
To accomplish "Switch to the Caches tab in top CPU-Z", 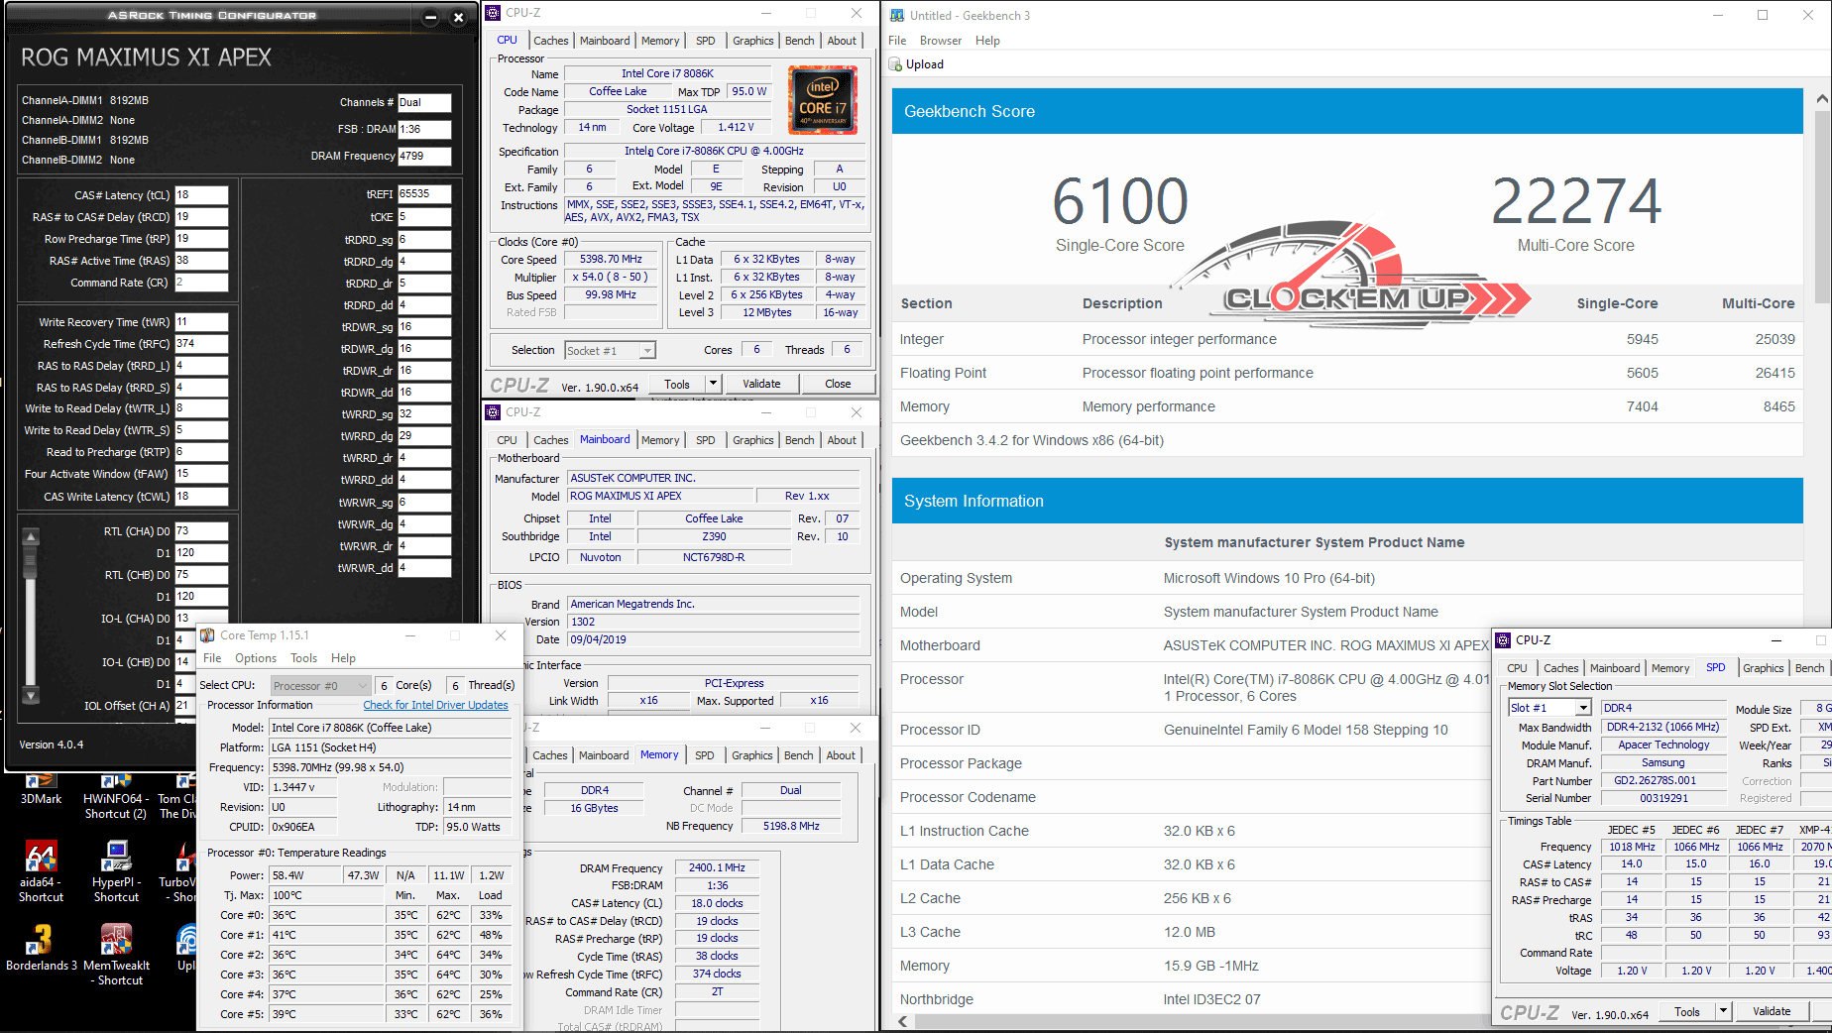I will (550, 41).
